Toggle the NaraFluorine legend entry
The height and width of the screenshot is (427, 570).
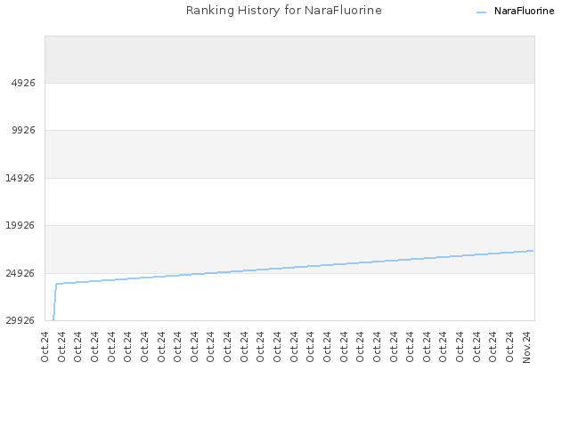515,12
